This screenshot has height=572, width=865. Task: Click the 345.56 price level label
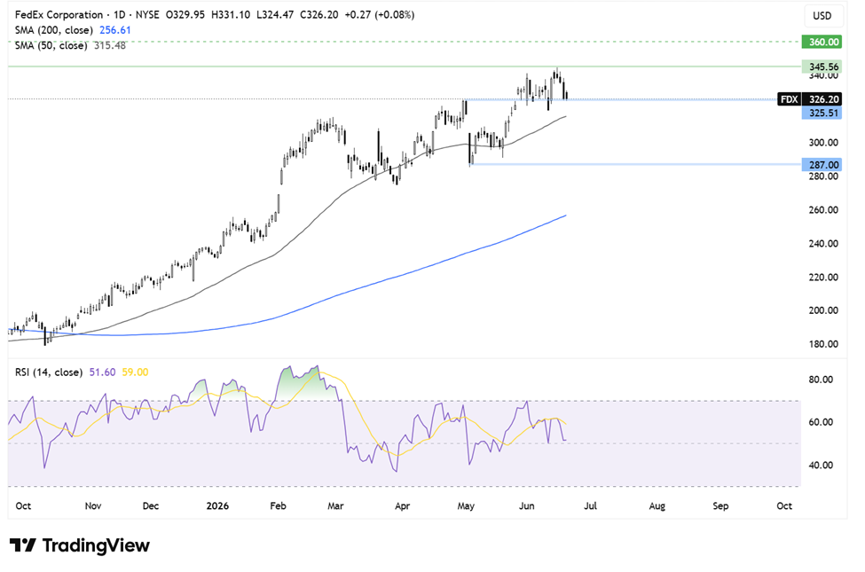(822, 67)
